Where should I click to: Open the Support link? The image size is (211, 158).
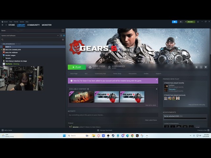[158, 74]
